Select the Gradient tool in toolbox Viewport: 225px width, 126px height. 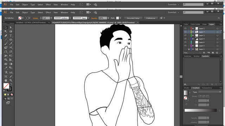[11, 64]
